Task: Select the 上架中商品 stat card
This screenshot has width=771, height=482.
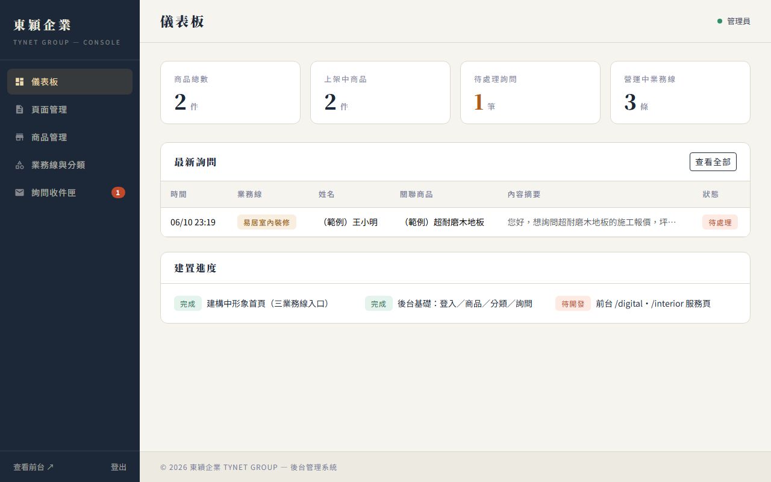Action: [x=380, y=93]
